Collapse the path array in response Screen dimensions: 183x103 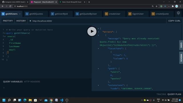tap(98, 69)
